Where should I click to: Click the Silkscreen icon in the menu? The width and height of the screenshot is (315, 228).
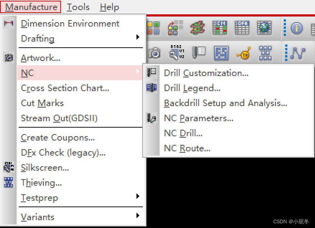[x=8, y=167]
